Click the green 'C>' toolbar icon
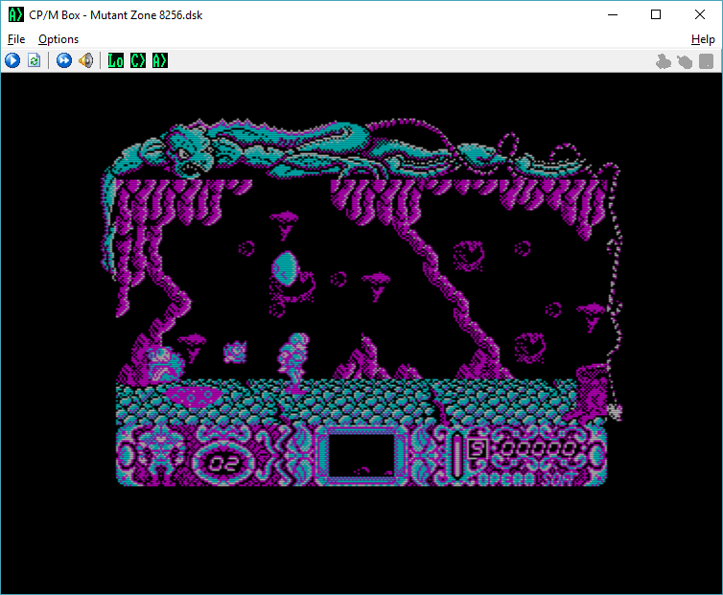The height and width of the screenshot is (595, 723). [138, 60]
